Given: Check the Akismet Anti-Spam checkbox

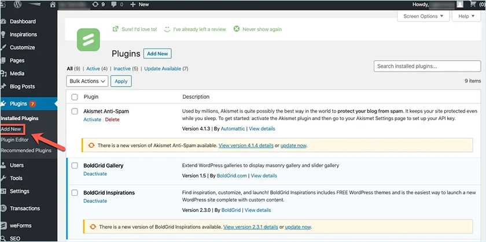Looking at the screenshot, I should [74, 110].
